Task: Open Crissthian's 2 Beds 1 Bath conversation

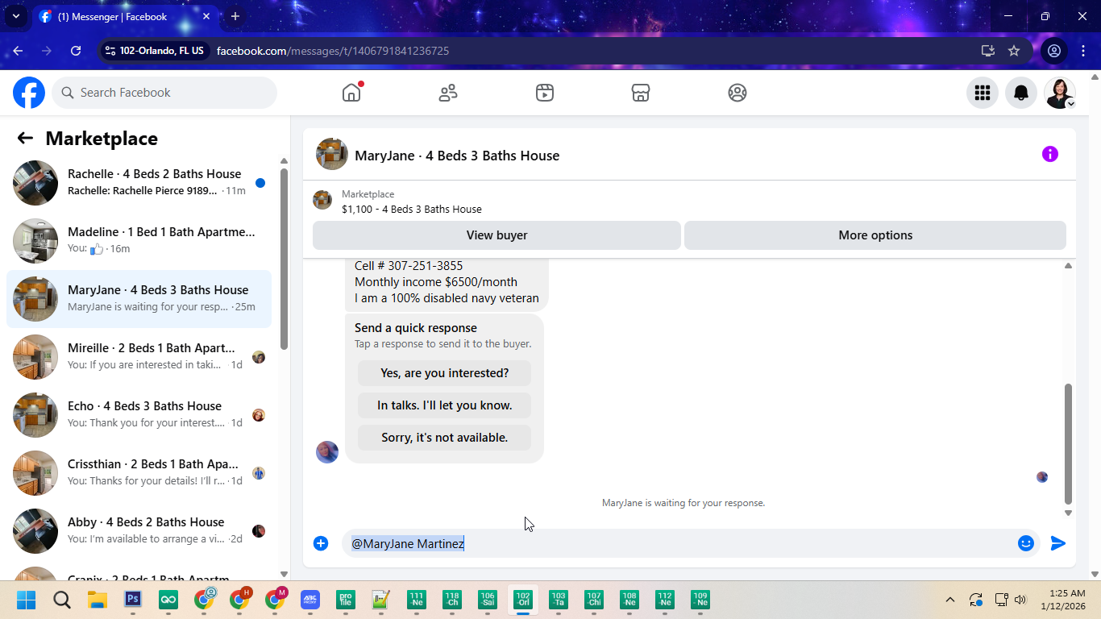Action: (x=139, y=473)
